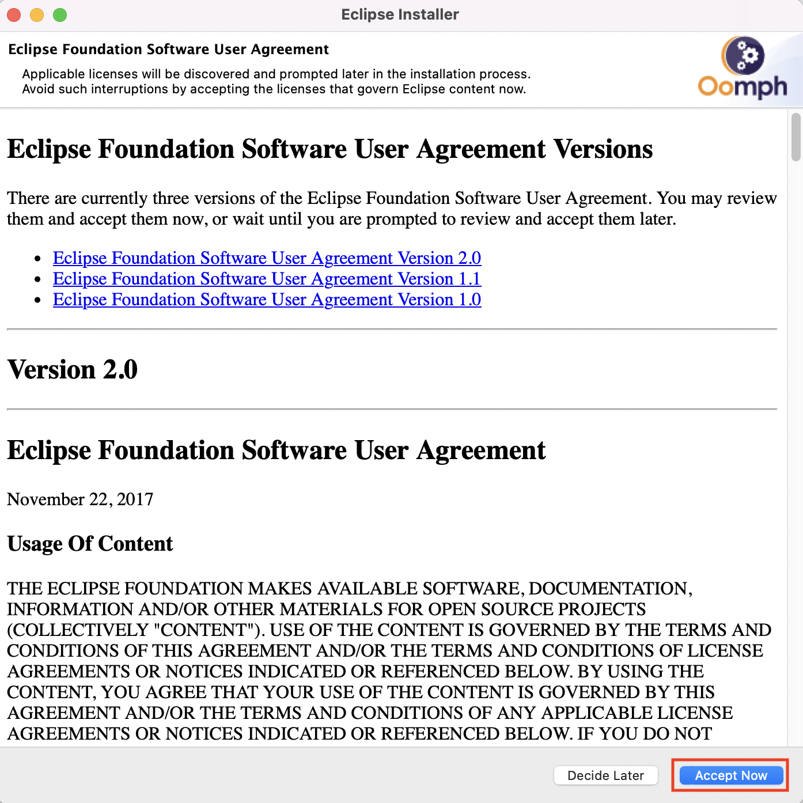Click the 'Usage Of Content' heading

90,543
